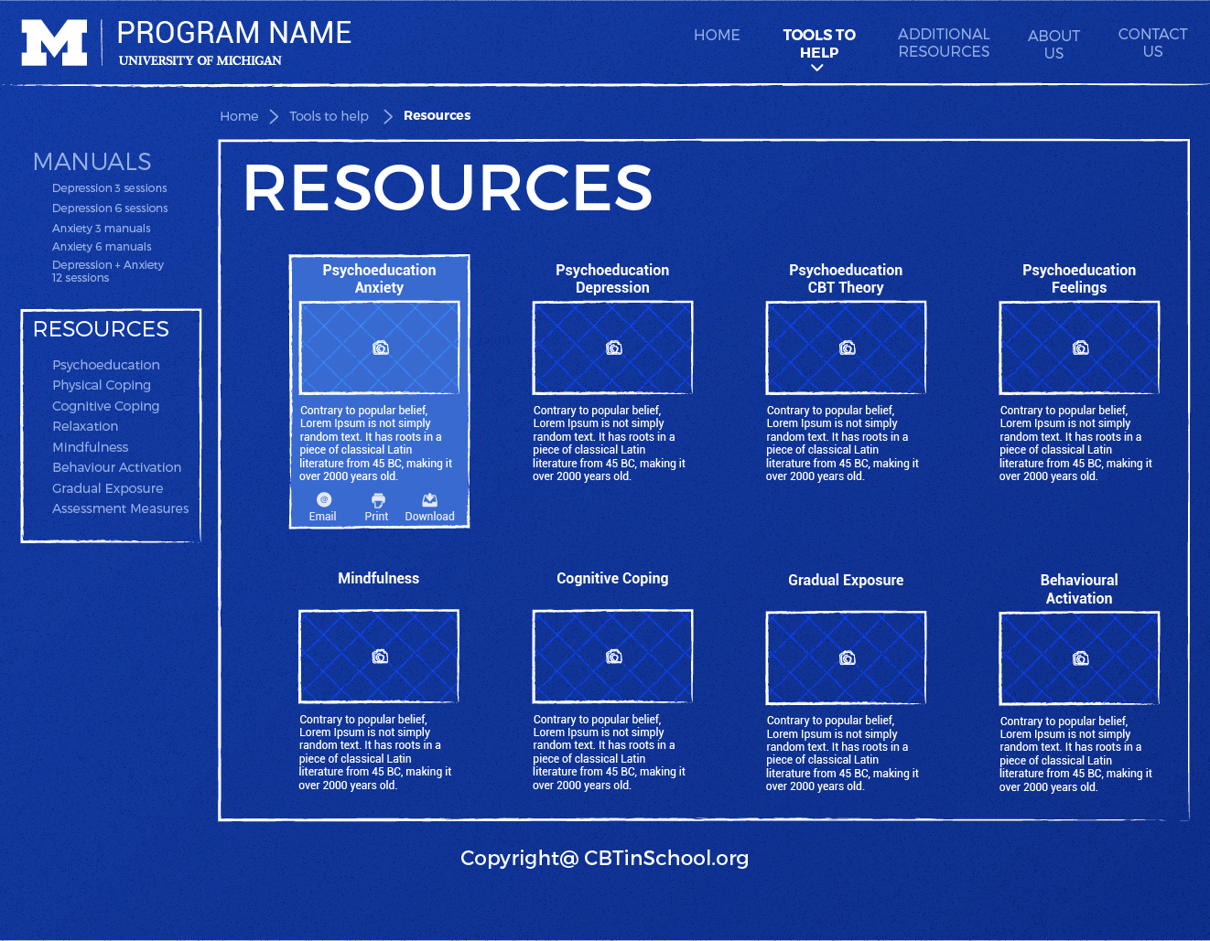Expand the Tools to Help dropdown chevron
1210x941 pixels.
point(817,68)
